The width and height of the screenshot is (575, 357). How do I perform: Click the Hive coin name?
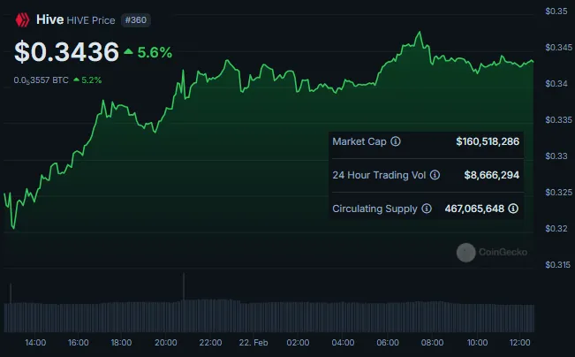coord(49,19)
